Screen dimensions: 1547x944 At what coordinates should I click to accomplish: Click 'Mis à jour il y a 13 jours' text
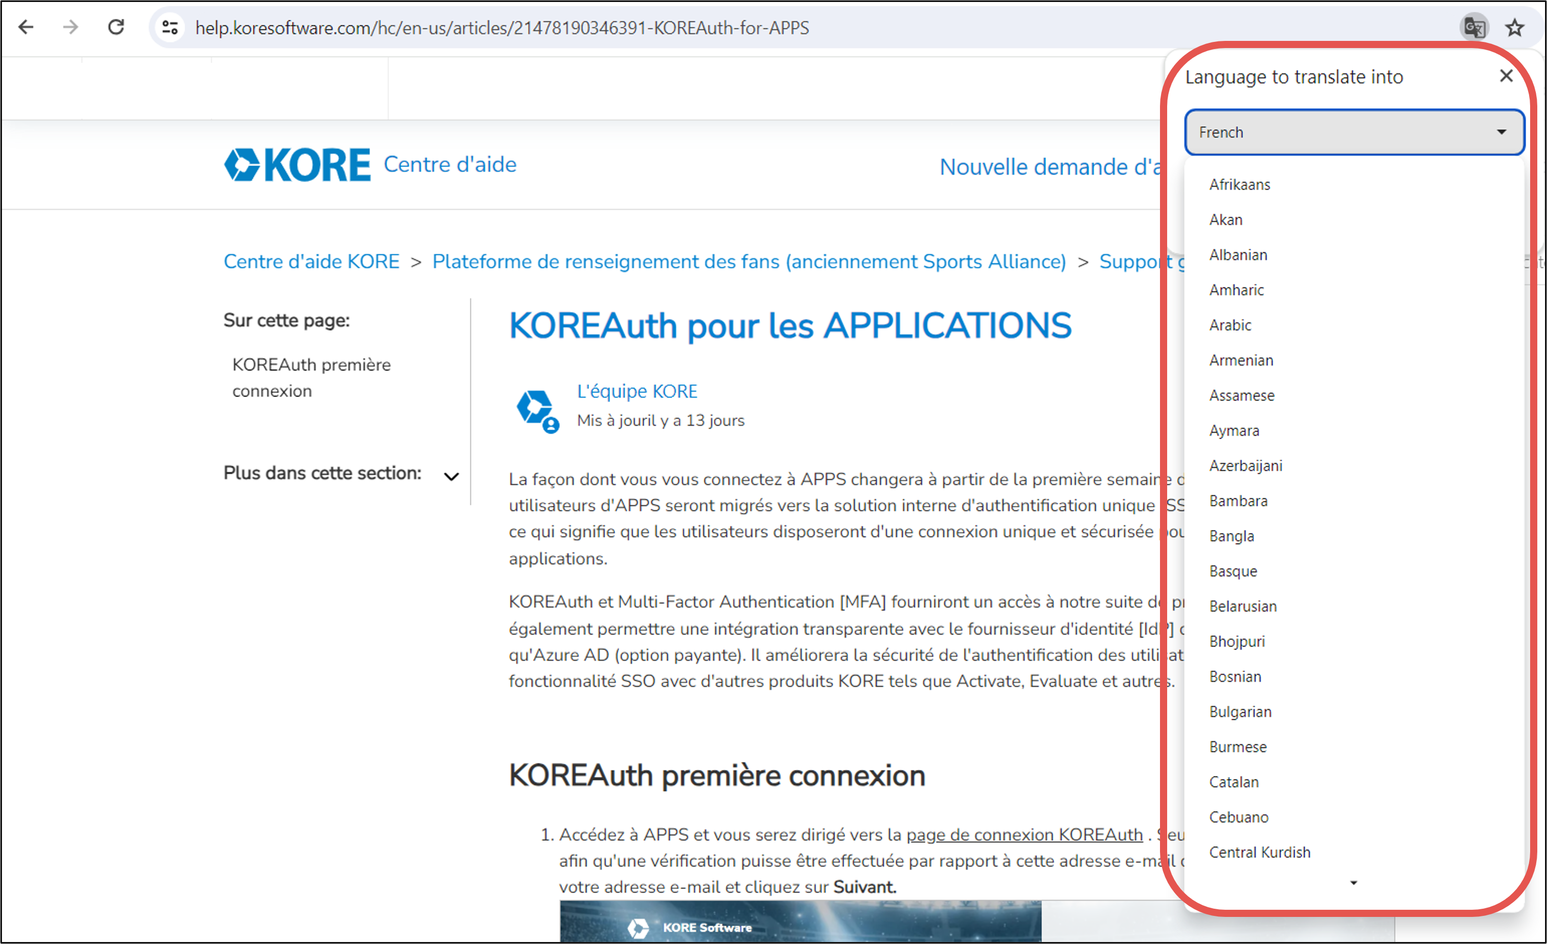(x=661, y=421)
